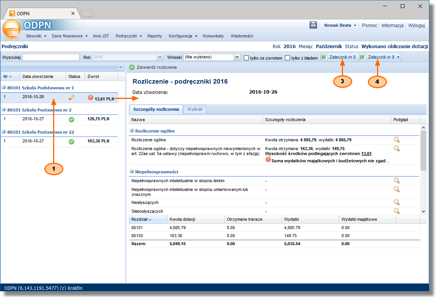The image size is (437, 299).
Task: Open preview magnifier for Niesłyszących row
Action: point(397,202)
